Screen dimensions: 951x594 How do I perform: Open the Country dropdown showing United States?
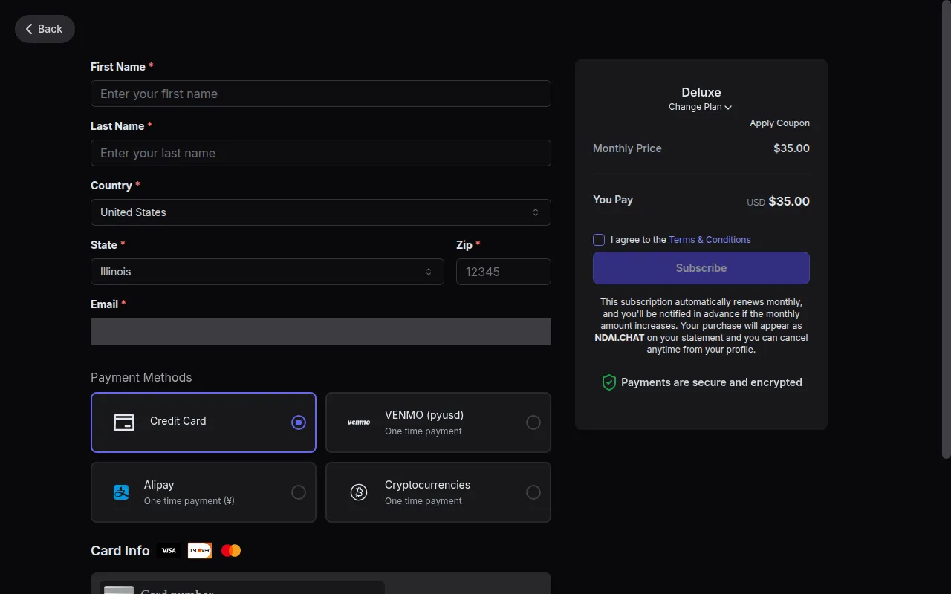click(x=321, y=212)
